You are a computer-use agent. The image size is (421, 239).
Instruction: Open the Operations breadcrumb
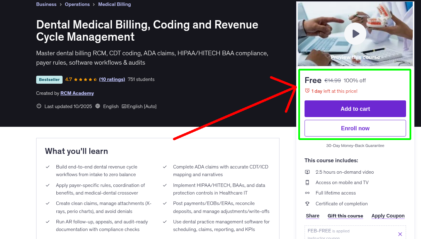77,4
